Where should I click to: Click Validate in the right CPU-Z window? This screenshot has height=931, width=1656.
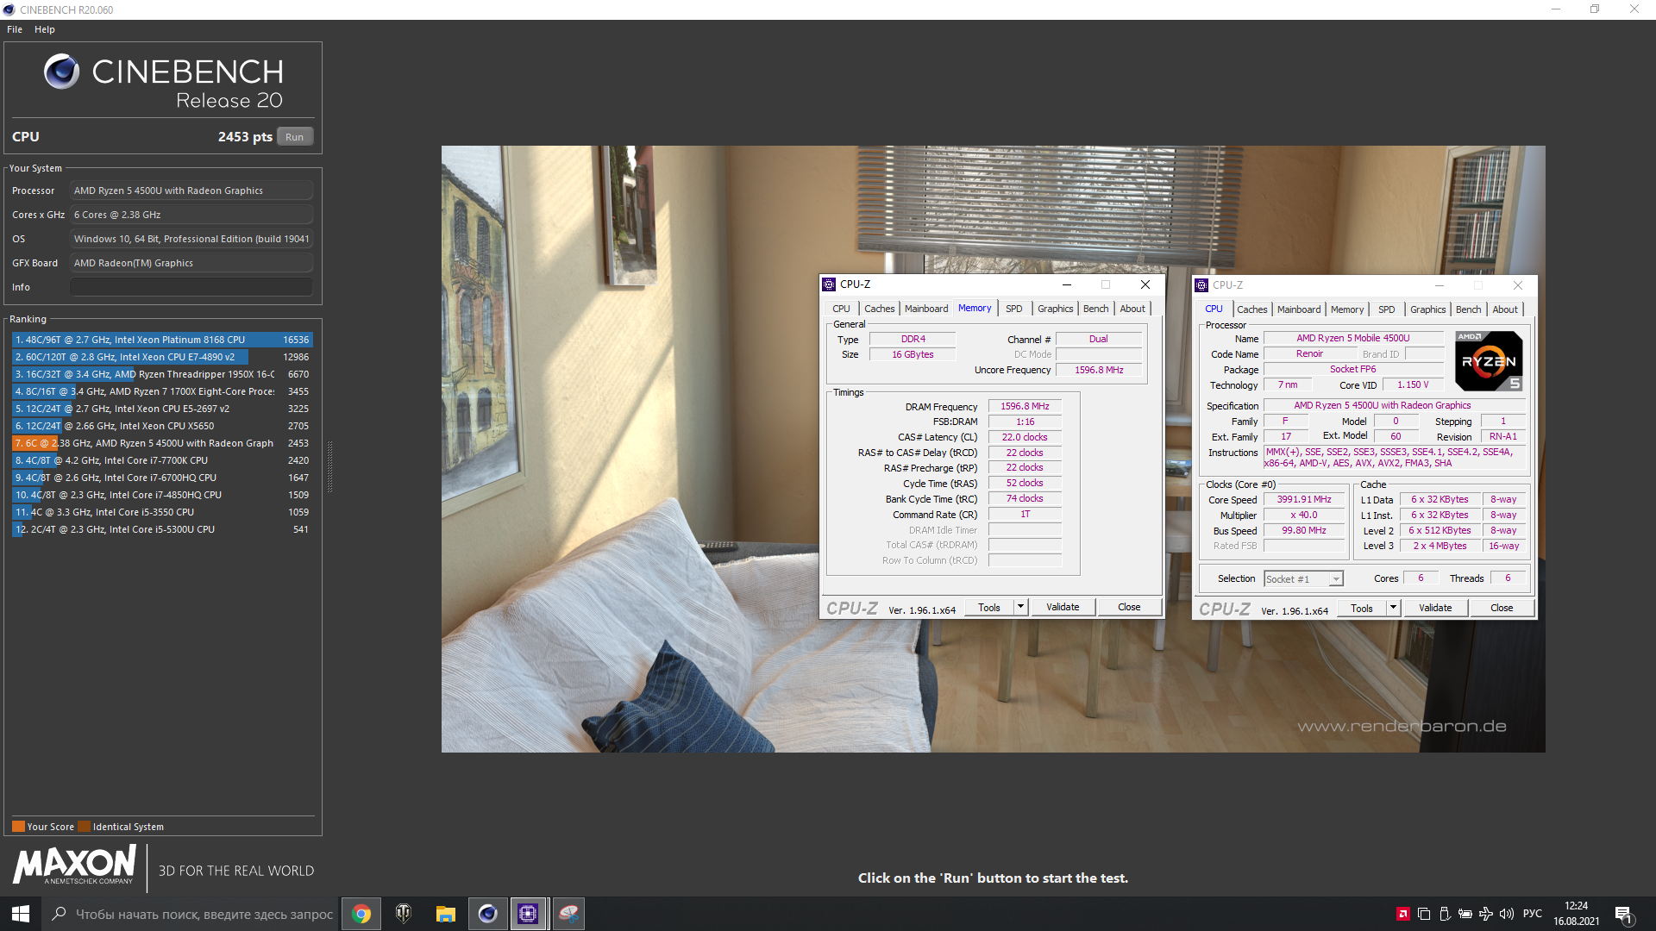tap(1435, 608)
